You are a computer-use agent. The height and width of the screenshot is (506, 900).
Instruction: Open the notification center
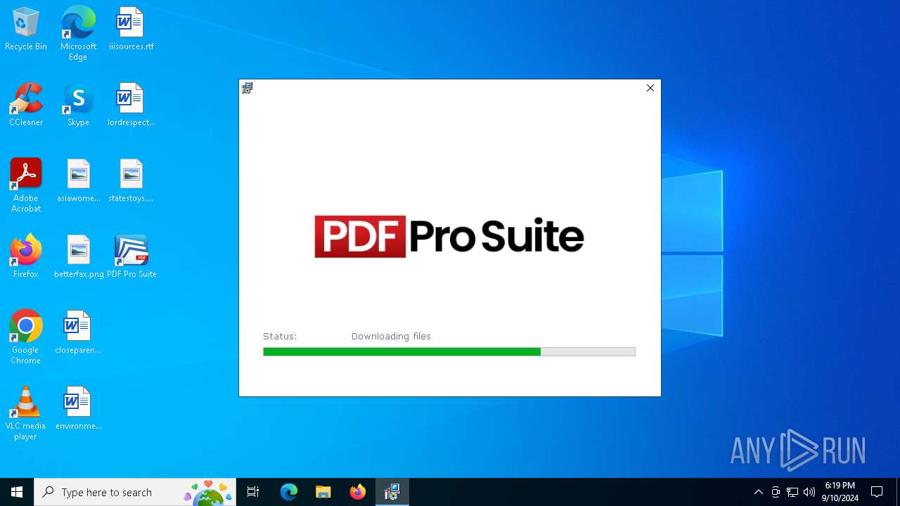click(877, 492)
